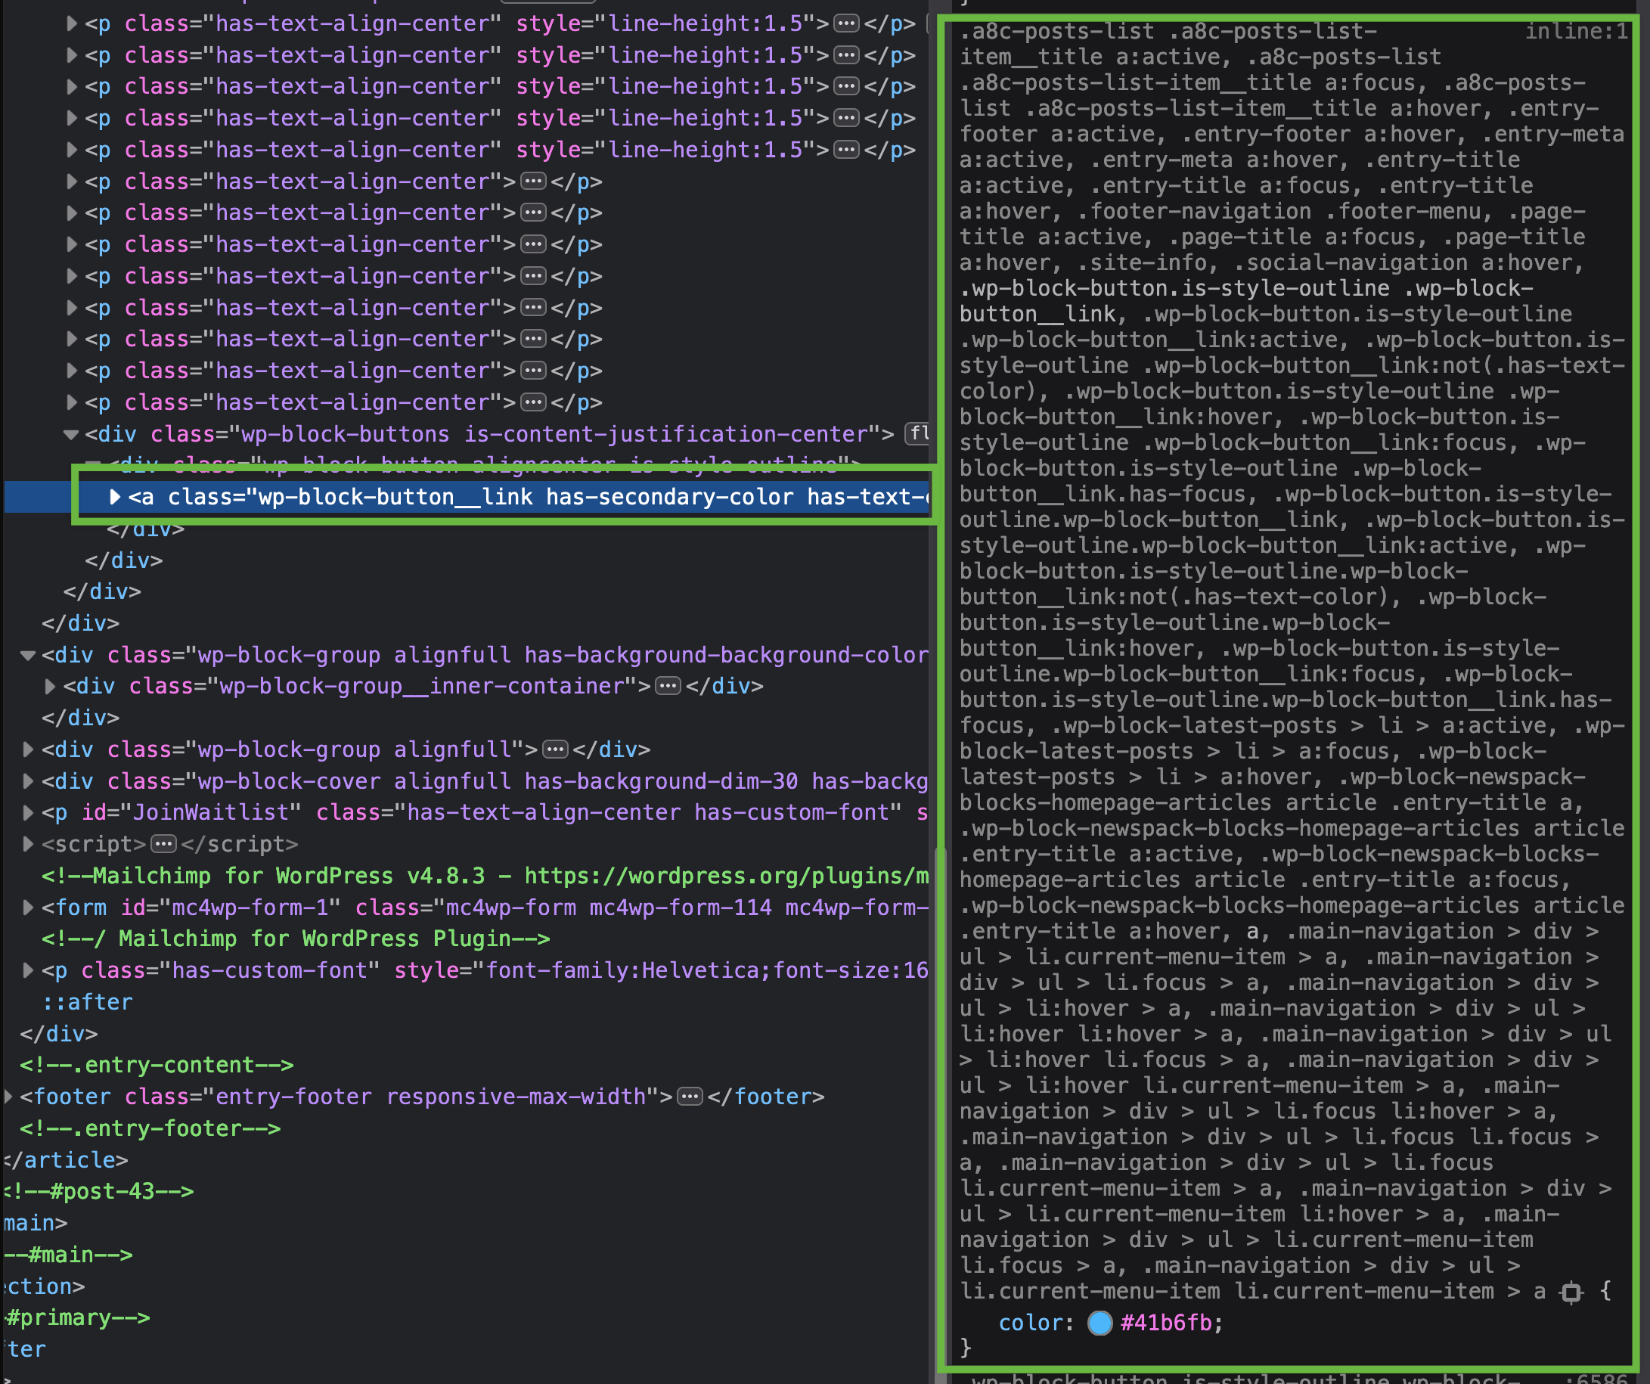Expand the wp-block-cover alignfull div
1650x1384 pixels.
point(28,780)
